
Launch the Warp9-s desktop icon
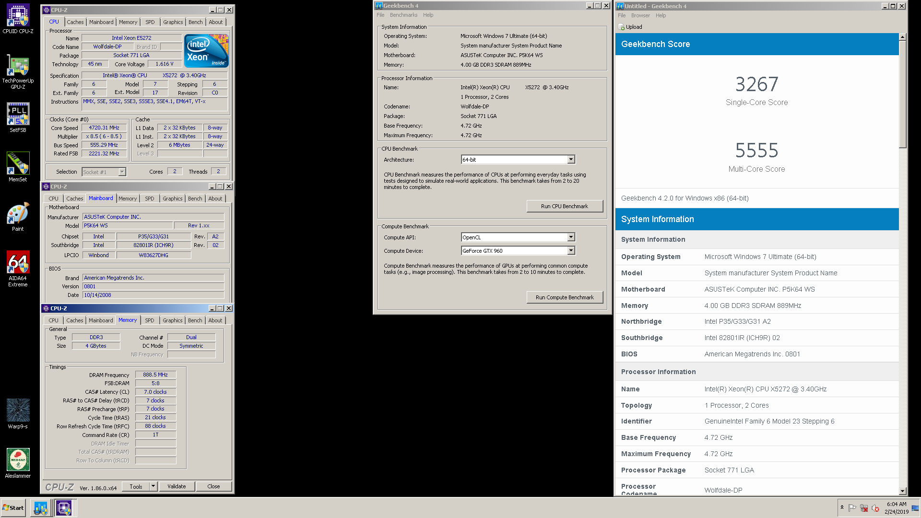[x=18, y=414]
